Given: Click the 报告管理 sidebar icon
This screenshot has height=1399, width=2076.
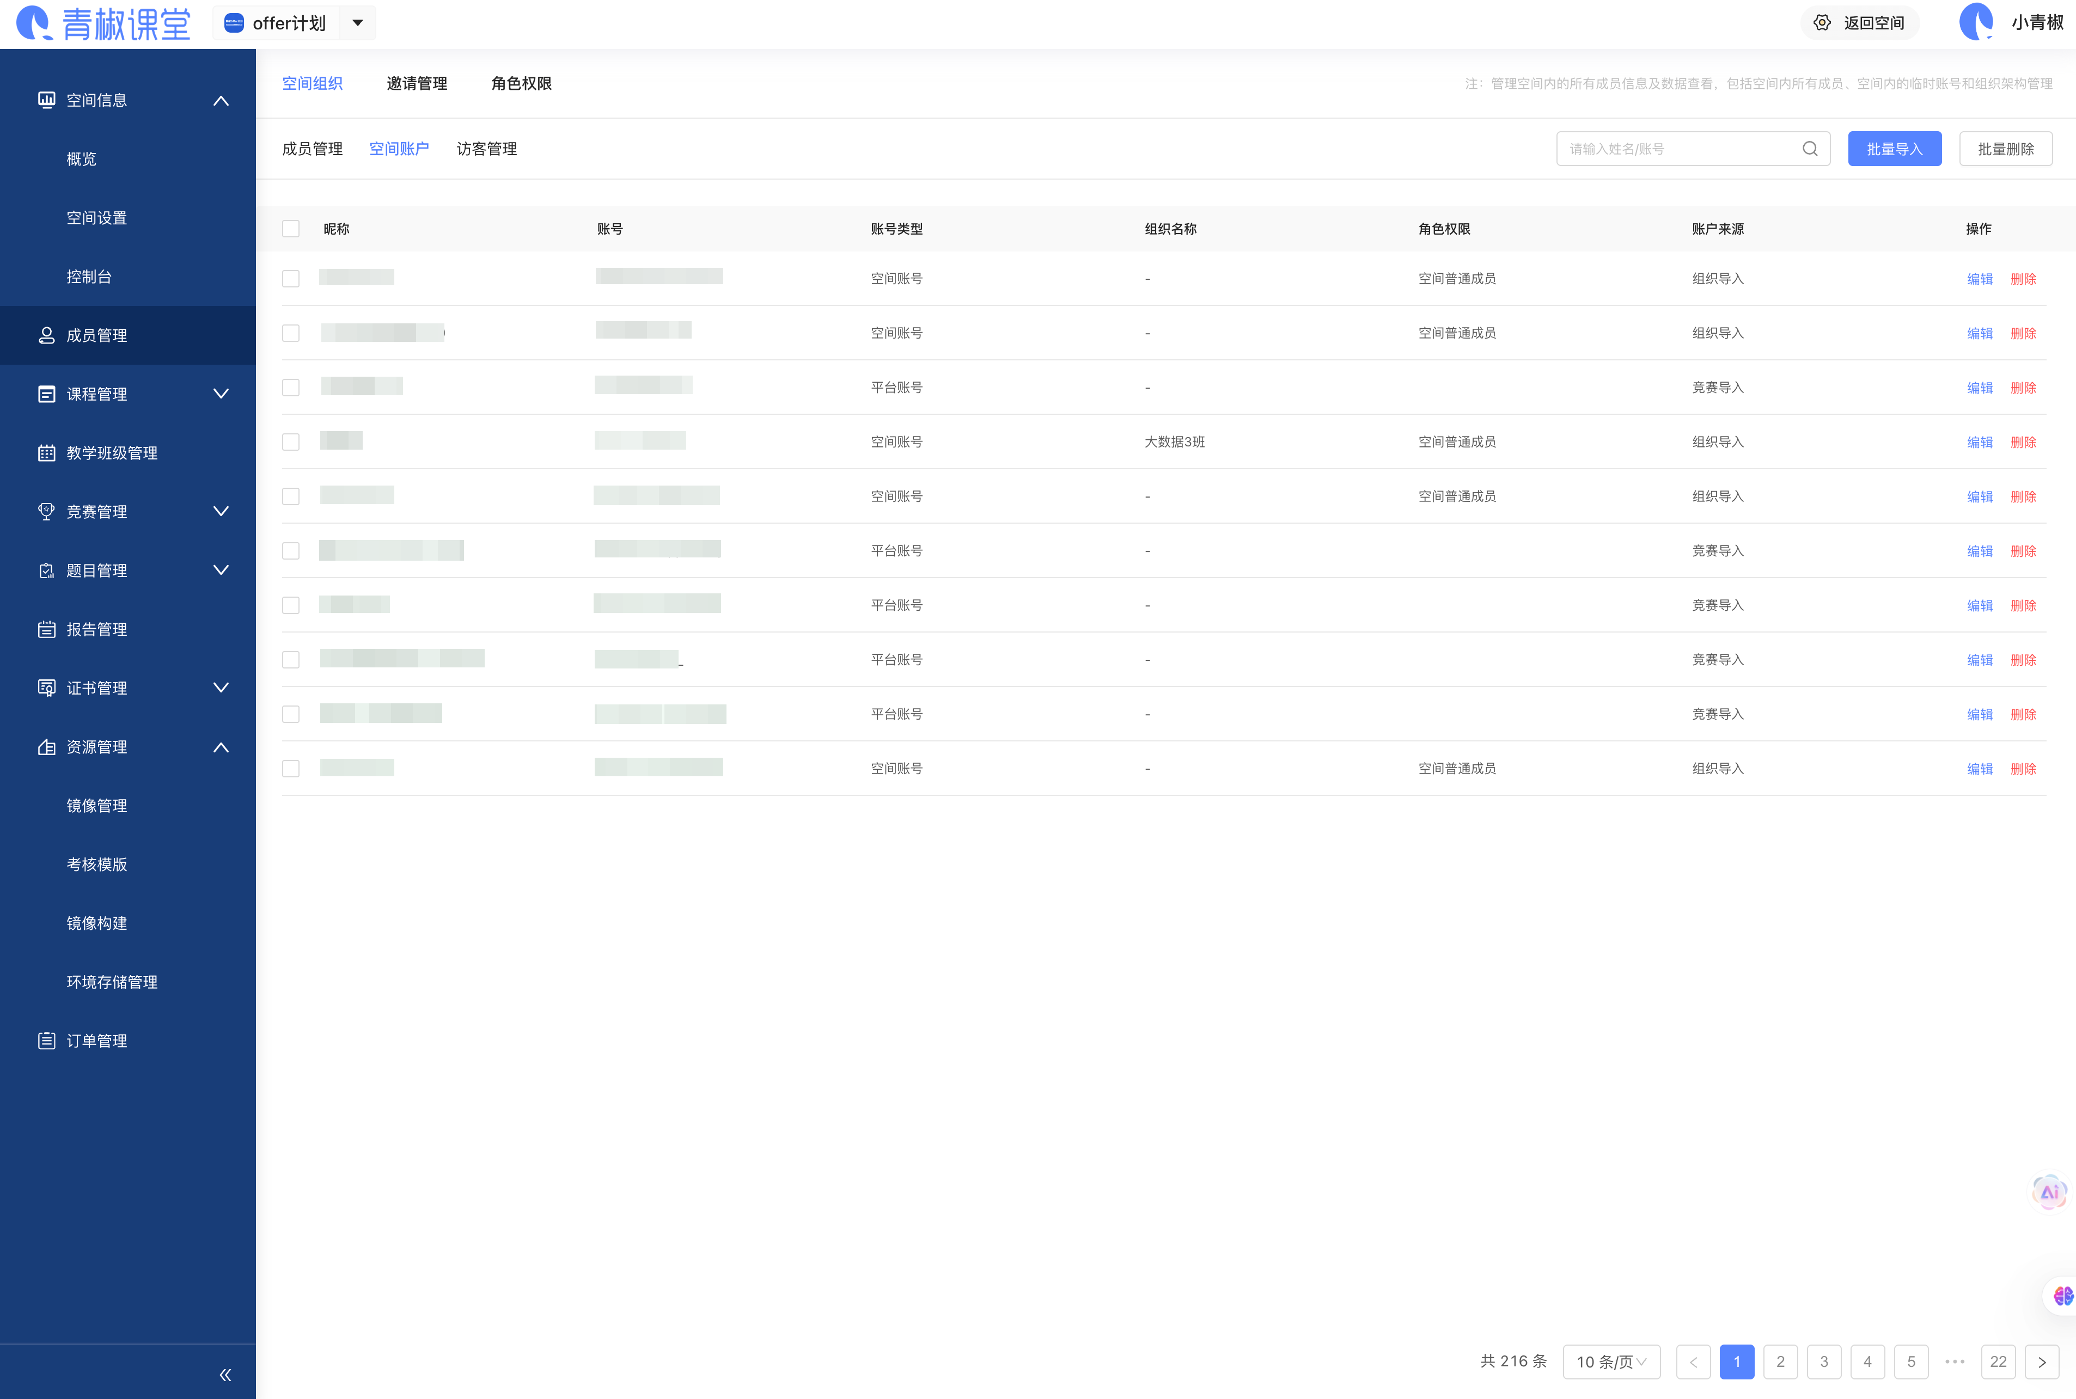Looking at the screenshot, I should point(46,630).
